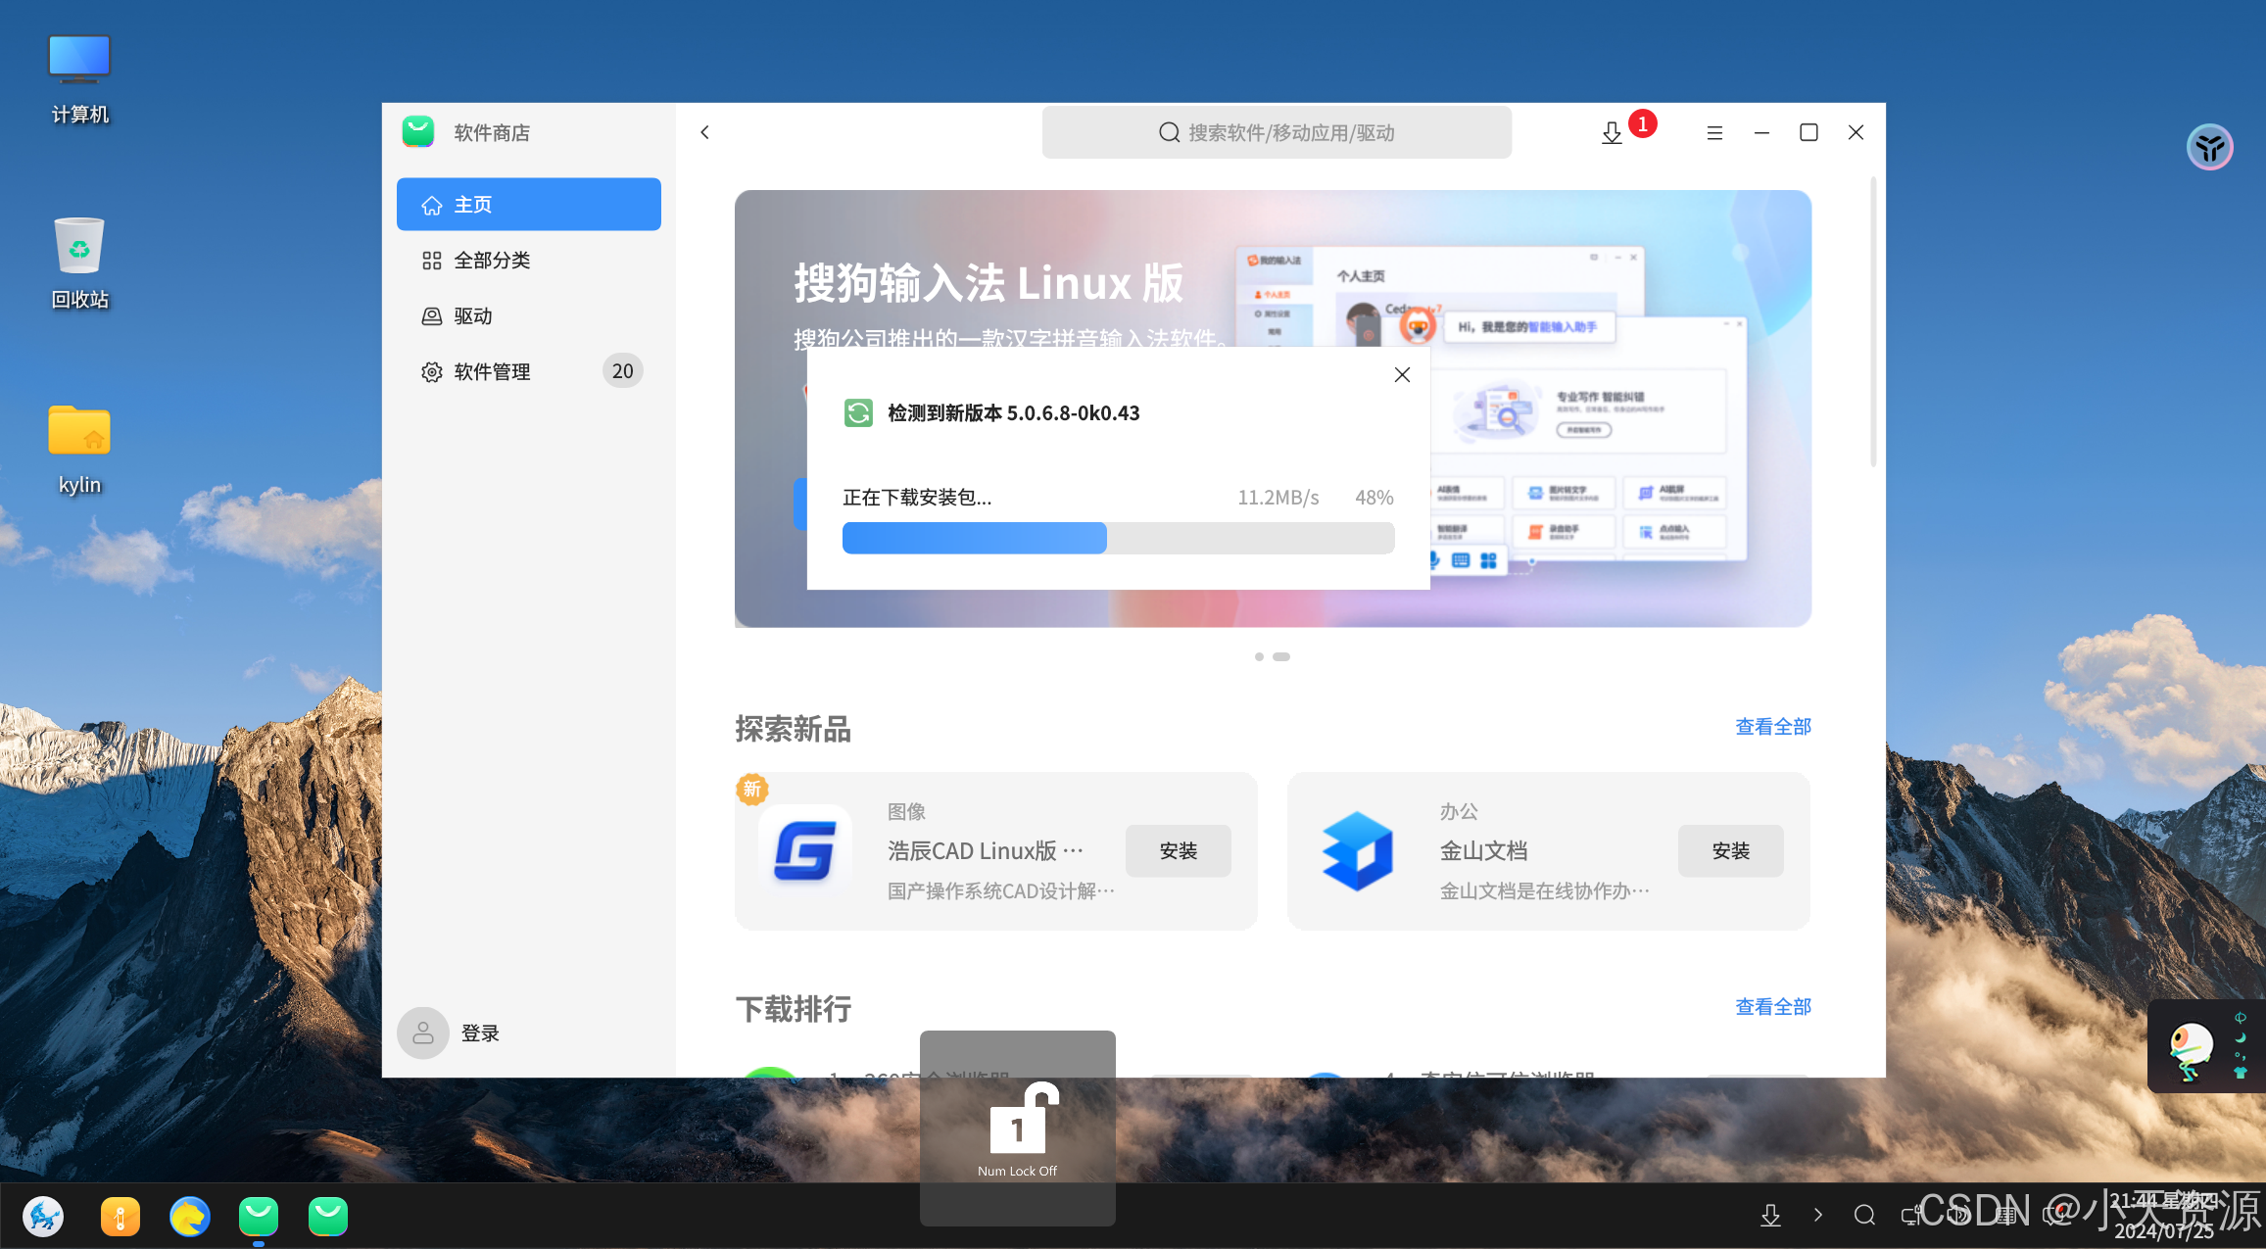Click the 软件商店 green logo in title bar

point(418,131)
